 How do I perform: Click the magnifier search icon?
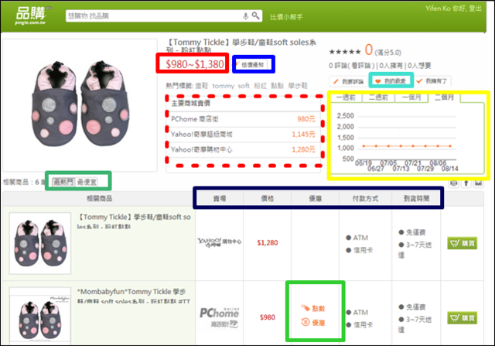[255, 15]
